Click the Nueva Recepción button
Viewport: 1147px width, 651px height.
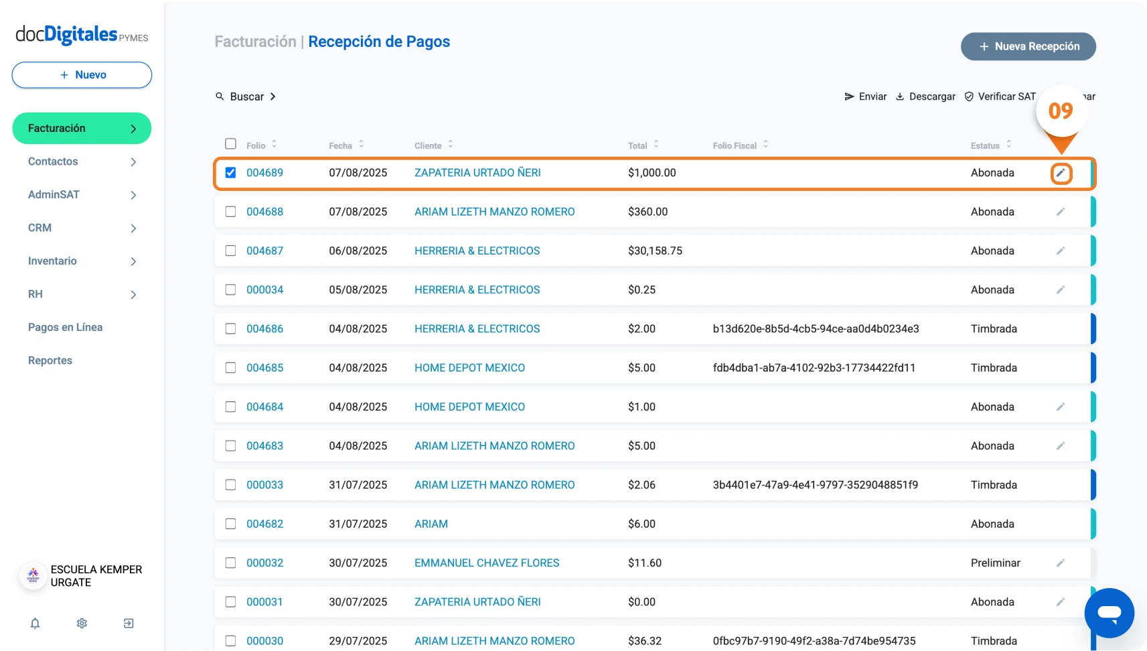1028,46
